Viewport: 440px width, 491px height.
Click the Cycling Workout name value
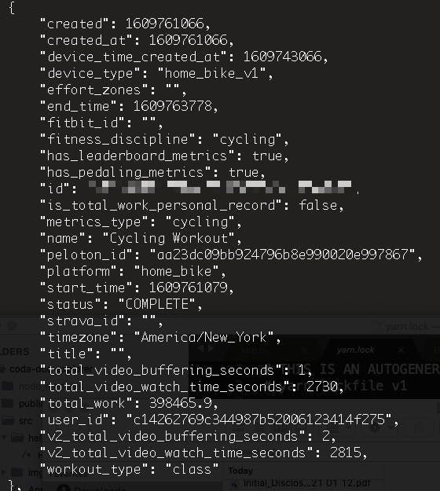[x=169, y=238]
